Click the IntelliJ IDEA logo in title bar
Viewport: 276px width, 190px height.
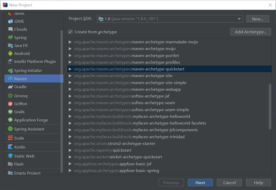5,5
